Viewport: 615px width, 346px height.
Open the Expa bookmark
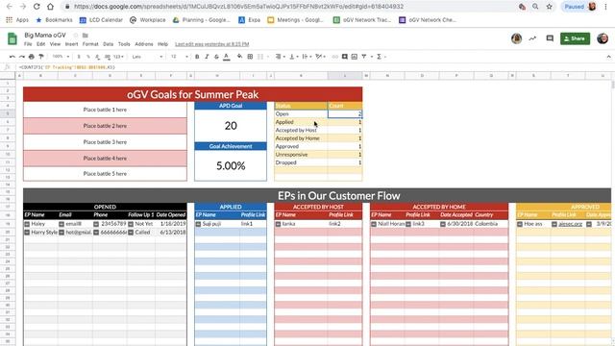click(250, 20)
